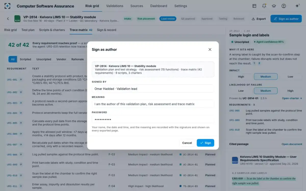The height and width of the screenshot is (191, 306).
Task: Set Impact to Low
Action: pos(290,77)
